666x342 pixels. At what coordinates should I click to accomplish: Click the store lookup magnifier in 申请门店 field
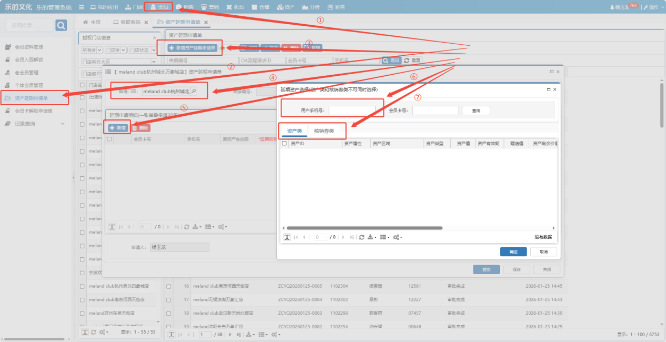194,91
